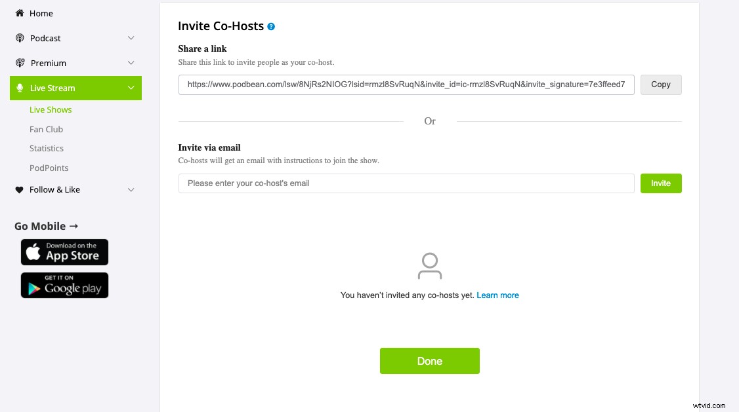Open Statistics in the sidebar
The height and width of the screenshot is (412, 739).
(47, 148)
